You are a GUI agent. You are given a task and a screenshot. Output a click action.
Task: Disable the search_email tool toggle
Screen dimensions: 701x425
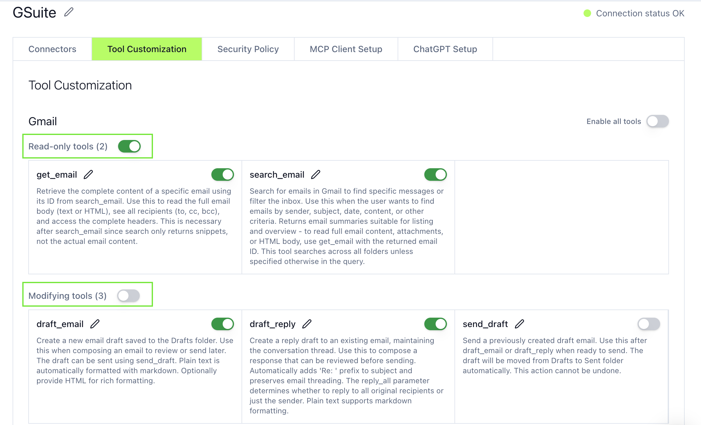(x=436, y=175)
